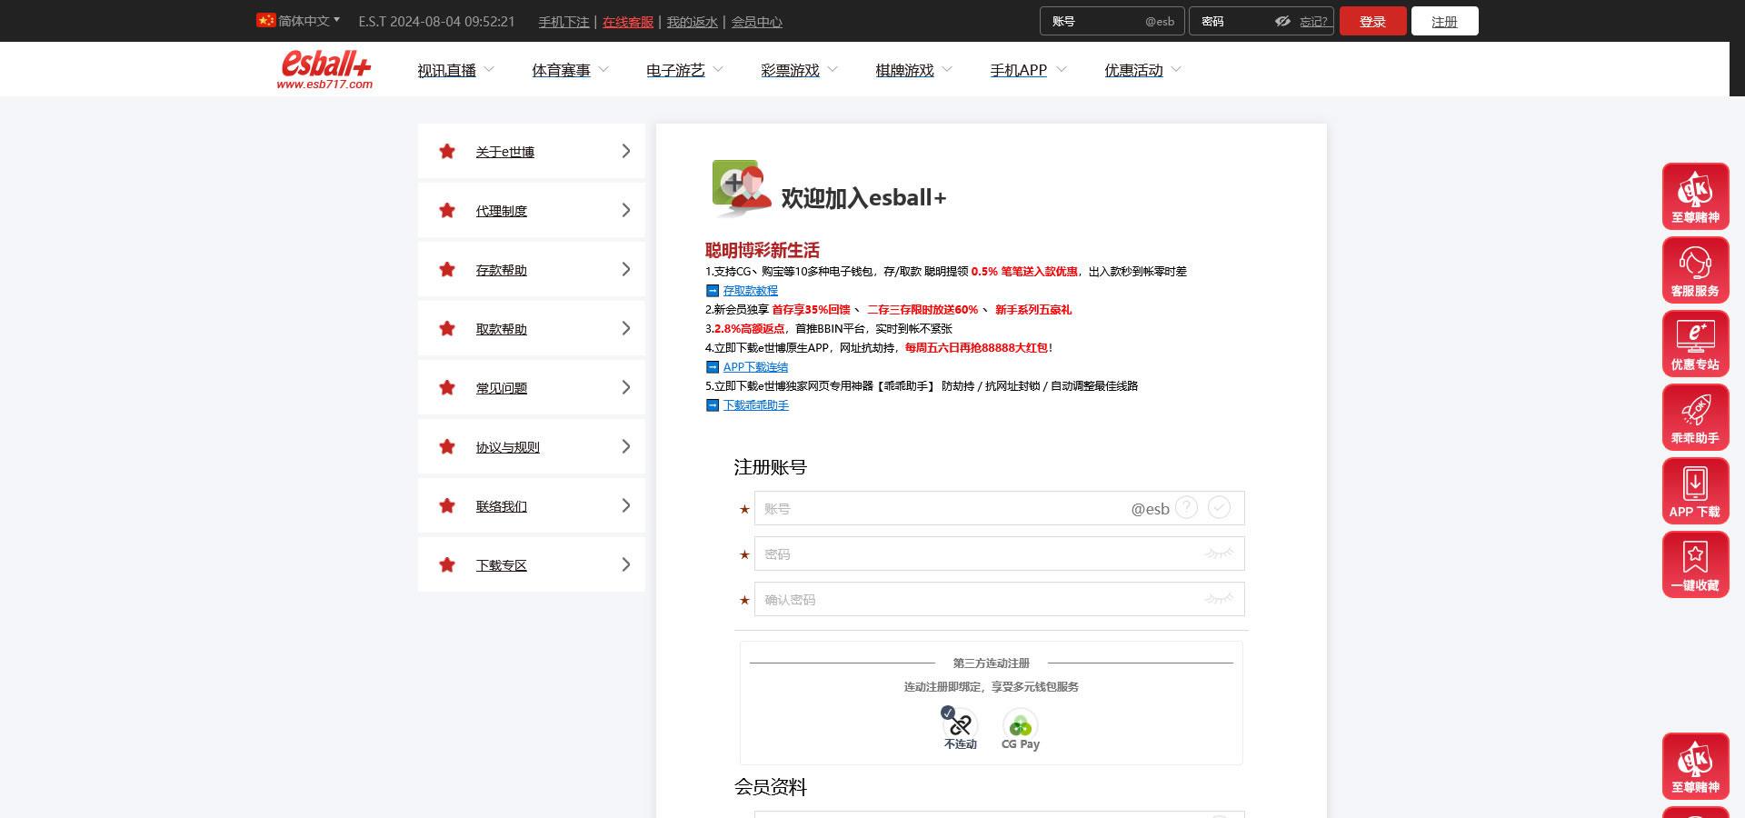The image size is (1745, 818).
Task: Click the registration 账号 input field
Action: (x=999, y=508)
